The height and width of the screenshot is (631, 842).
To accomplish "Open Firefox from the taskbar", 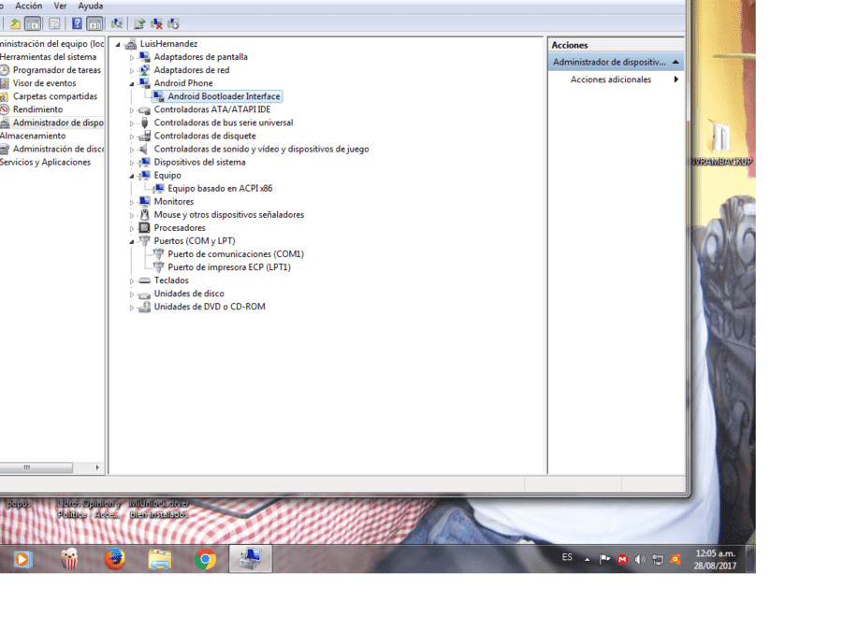I will tap(114, 559).
